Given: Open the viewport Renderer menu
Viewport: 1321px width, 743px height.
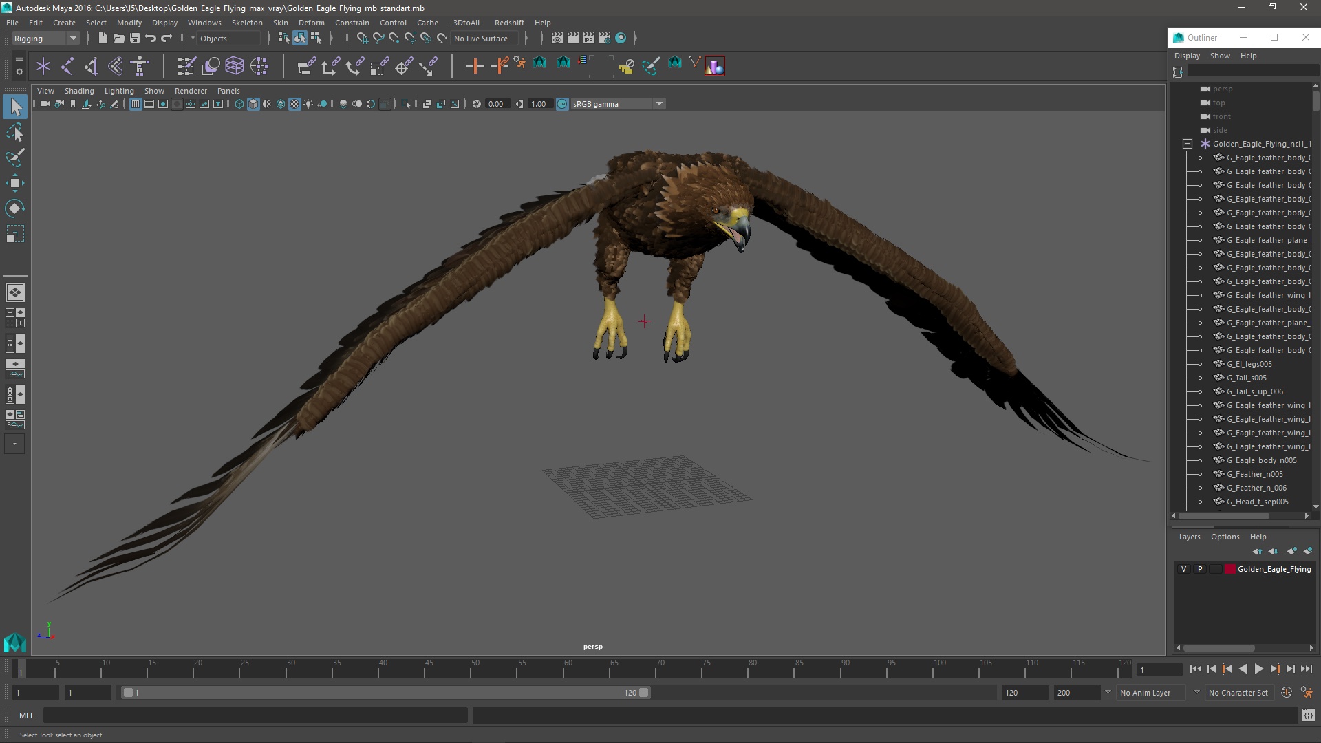Looking at the screenshot, I should coord(191,91).
